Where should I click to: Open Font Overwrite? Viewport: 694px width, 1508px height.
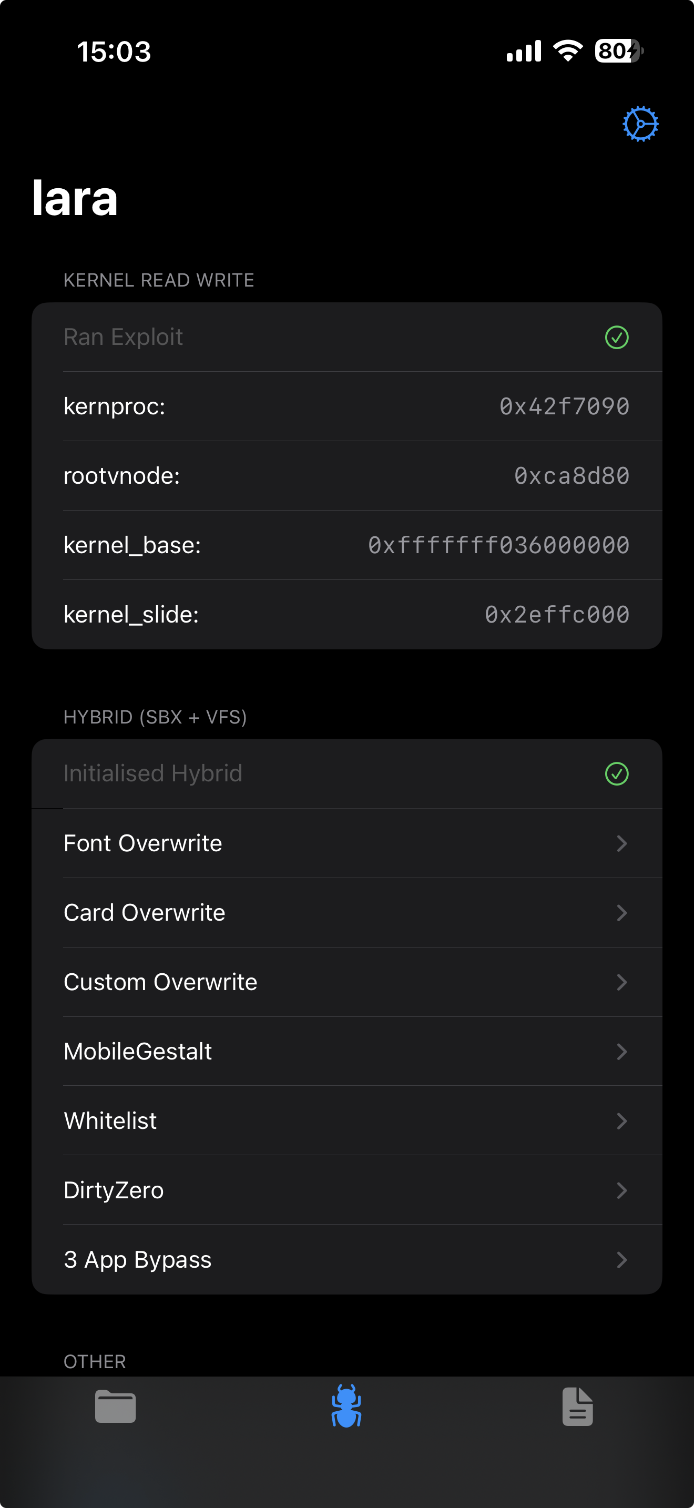pos(347,843)
